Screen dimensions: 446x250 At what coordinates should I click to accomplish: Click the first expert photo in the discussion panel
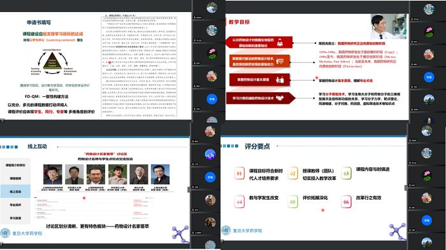tap(53, 174)
